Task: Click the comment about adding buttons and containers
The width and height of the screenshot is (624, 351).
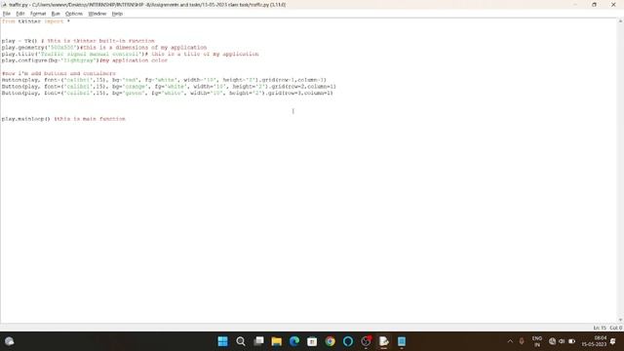Action: [x=58, y=74]
